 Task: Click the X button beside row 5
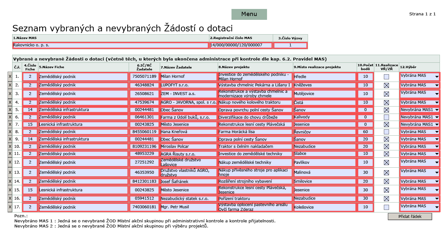(x=10, y=110)
